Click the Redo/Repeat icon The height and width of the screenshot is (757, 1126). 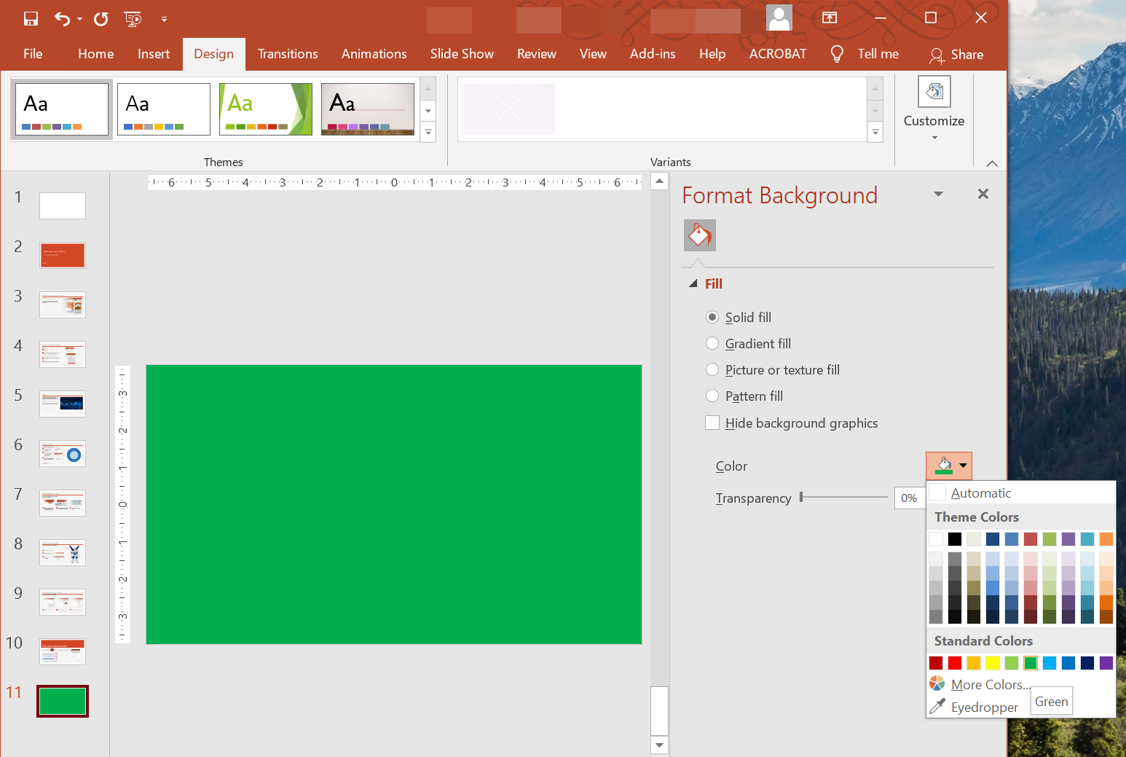pos(101,18)
